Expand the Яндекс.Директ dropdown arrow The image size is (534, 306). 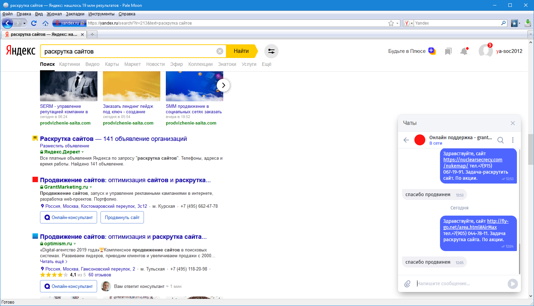pos(83,152)
